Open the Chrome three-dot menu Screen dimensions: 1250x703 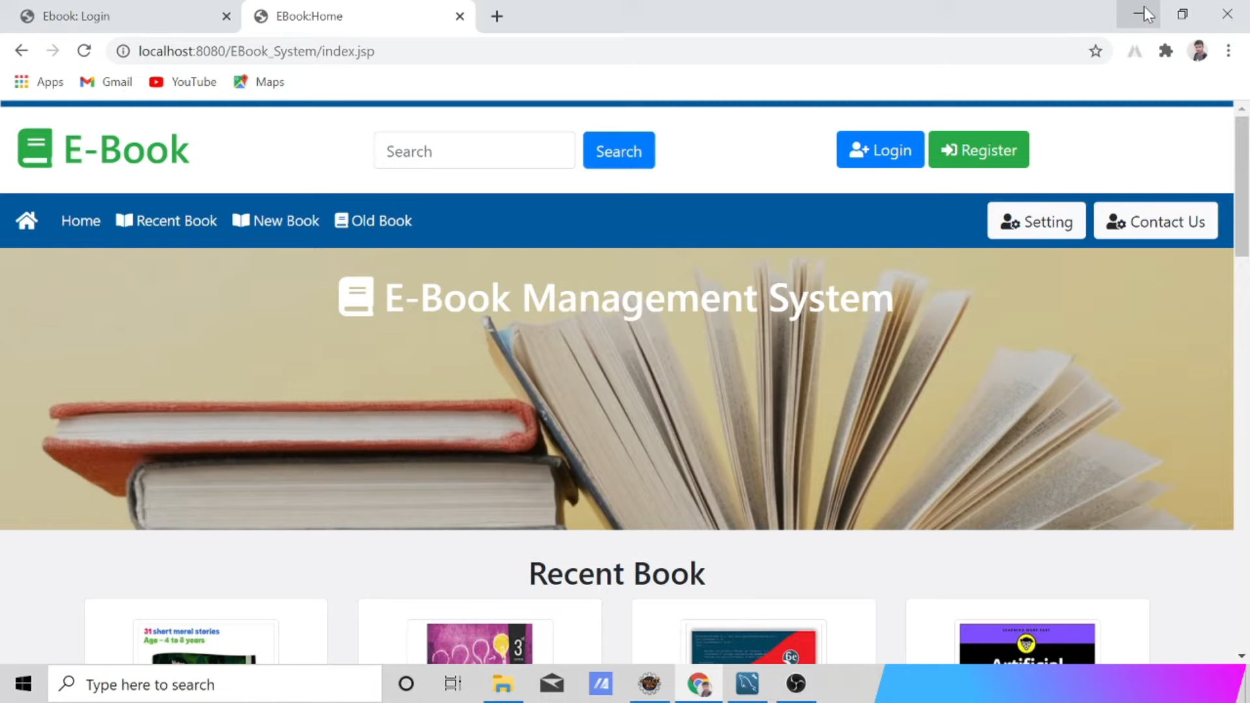pos(1229,51)
